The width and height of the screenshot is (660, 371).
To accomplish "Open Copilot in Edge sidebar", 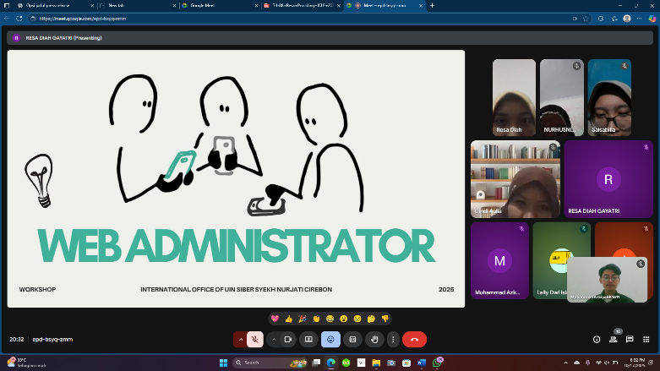I will click(x=652, y=19).
